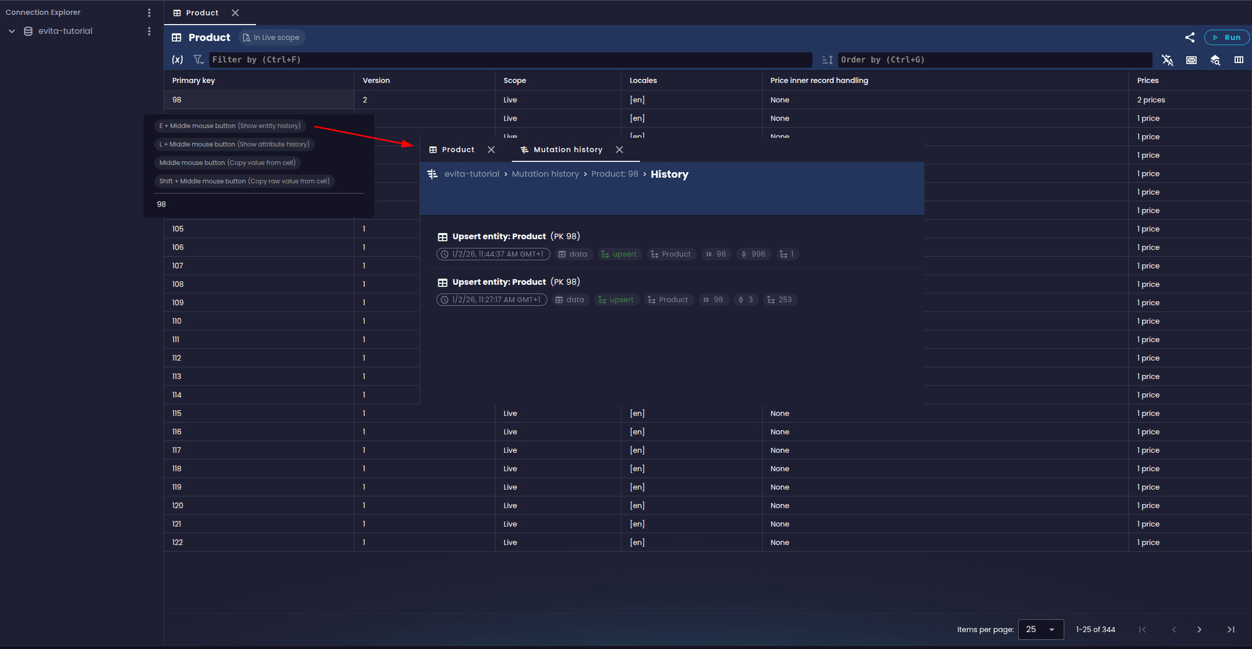Jump to last results page
Screen dimensions: 1252x649
click(1231, 630)
